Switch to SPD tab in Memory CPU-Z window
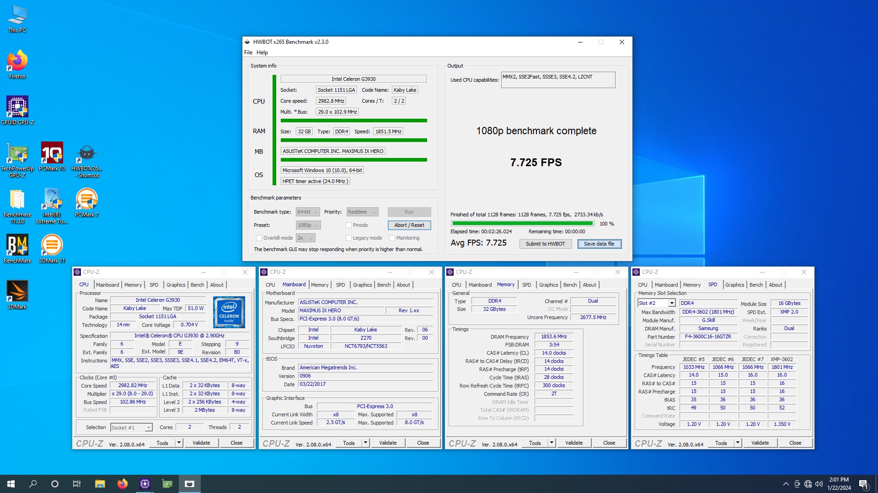The image size is (878, 493). pos(527,285)
